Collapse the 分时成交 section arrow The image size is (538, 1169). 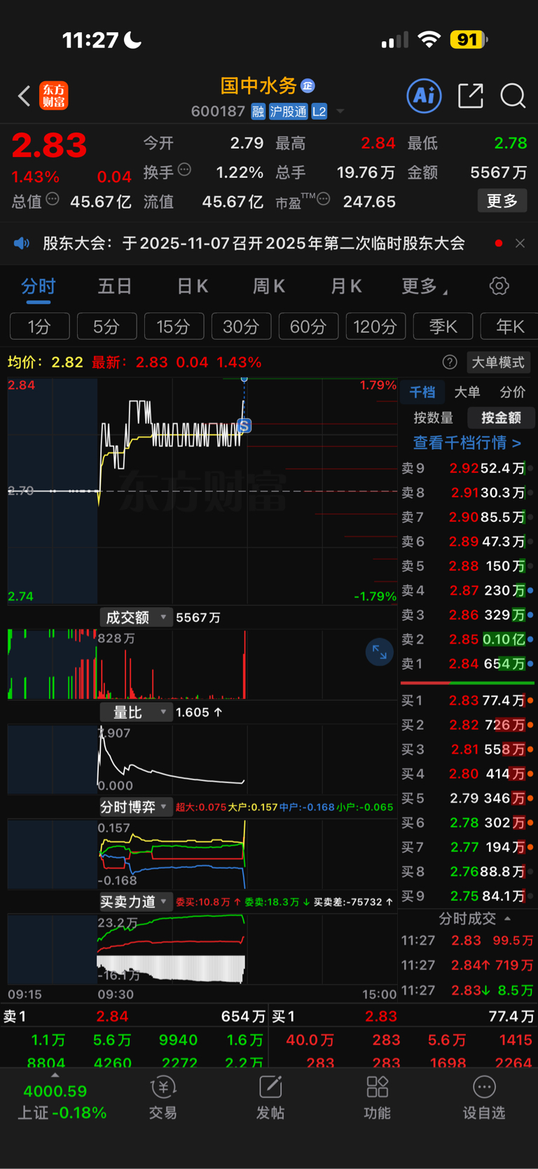click(x=507, y=918)
